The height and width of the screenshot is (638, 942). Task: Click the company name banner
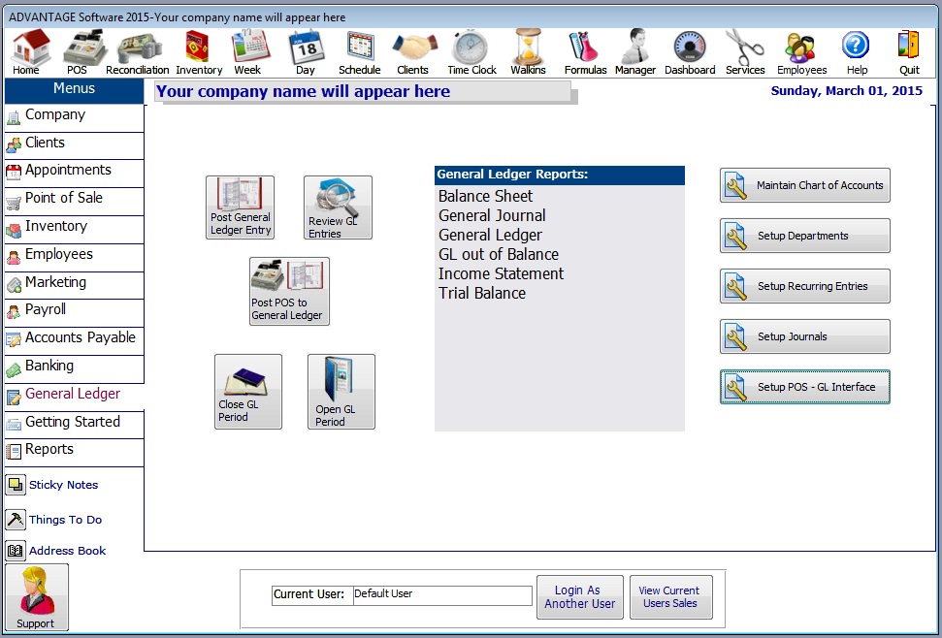tap(363, 92)
